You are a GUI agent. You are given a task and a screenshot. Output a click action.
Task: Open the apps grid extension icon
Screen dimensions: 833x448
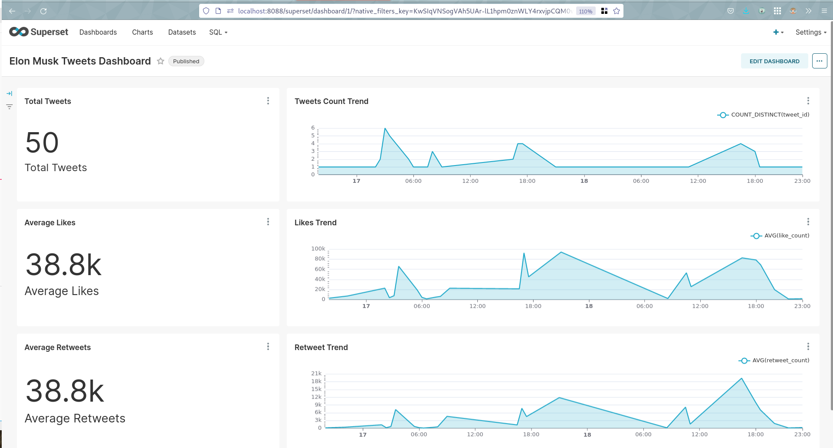tap(777, 11)
